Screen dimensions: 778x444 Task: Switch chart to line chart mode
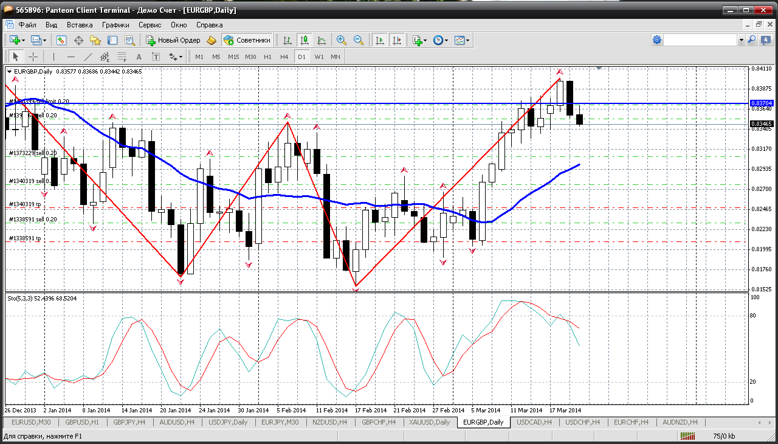point(322,40)
